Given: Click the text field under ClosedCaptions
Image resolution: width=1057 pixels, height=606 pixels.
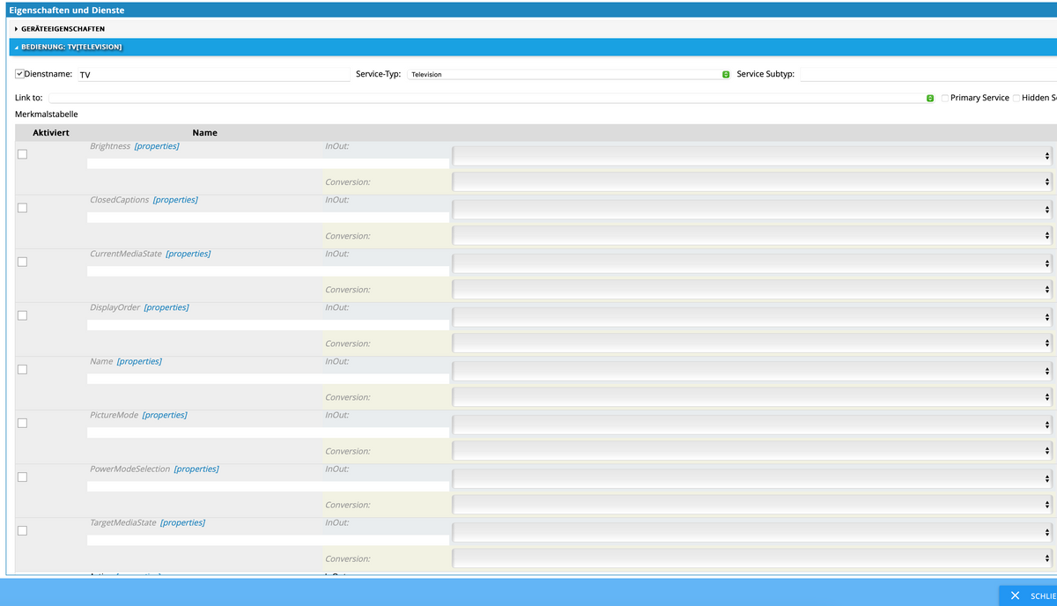Looking at the screenshot, I should (x=268, y=217).
